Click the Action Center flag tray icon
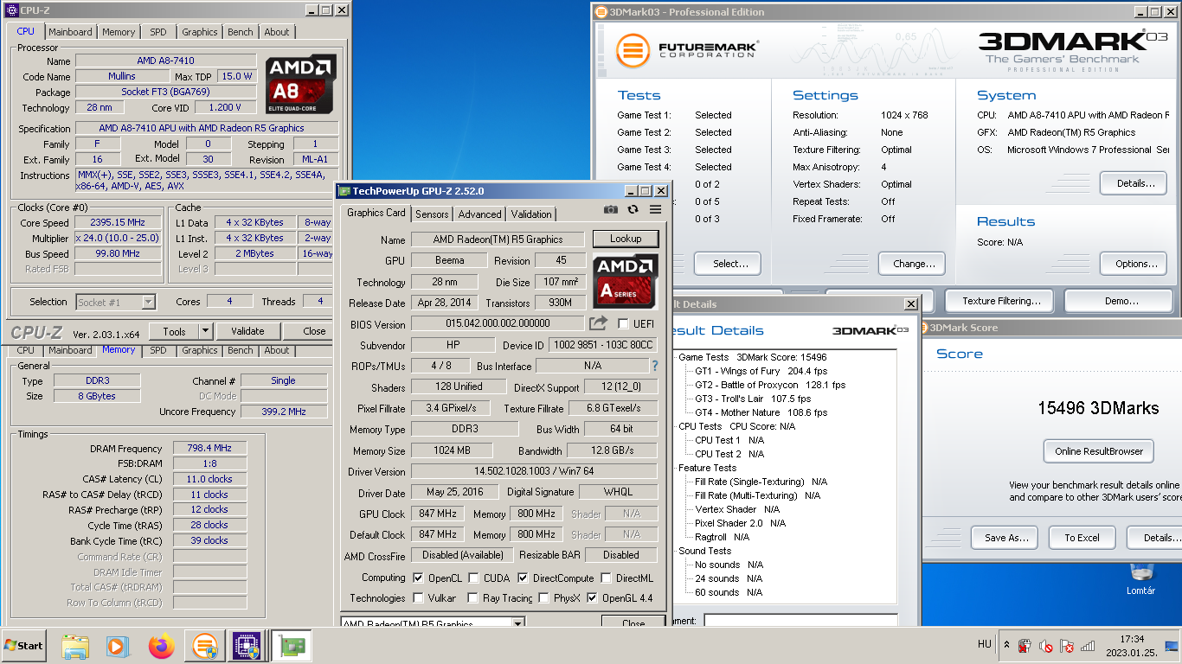Viewport: 1182px width, 664px height. pos(1067,646)
